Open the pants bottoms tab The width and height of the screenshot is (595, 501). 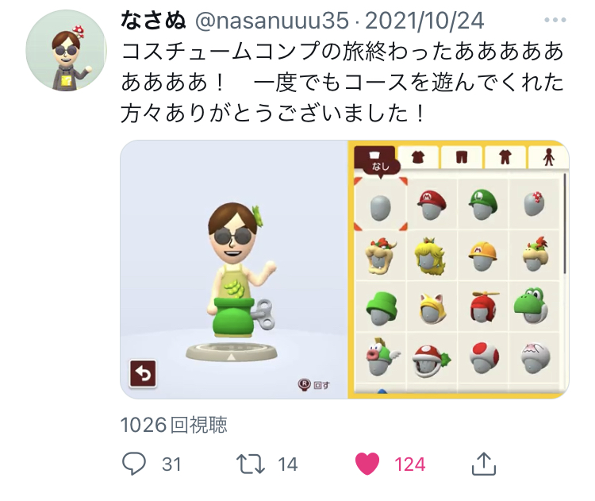tap(462, 156)
